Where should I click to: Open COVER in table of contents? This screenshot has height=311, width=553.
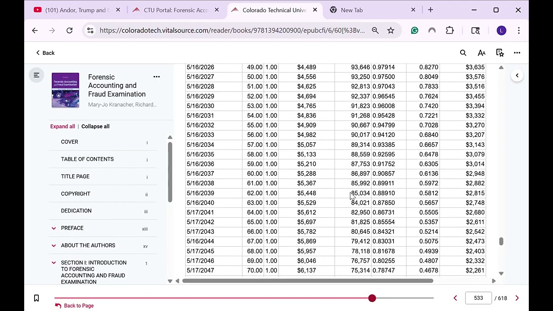pos(70,142)
